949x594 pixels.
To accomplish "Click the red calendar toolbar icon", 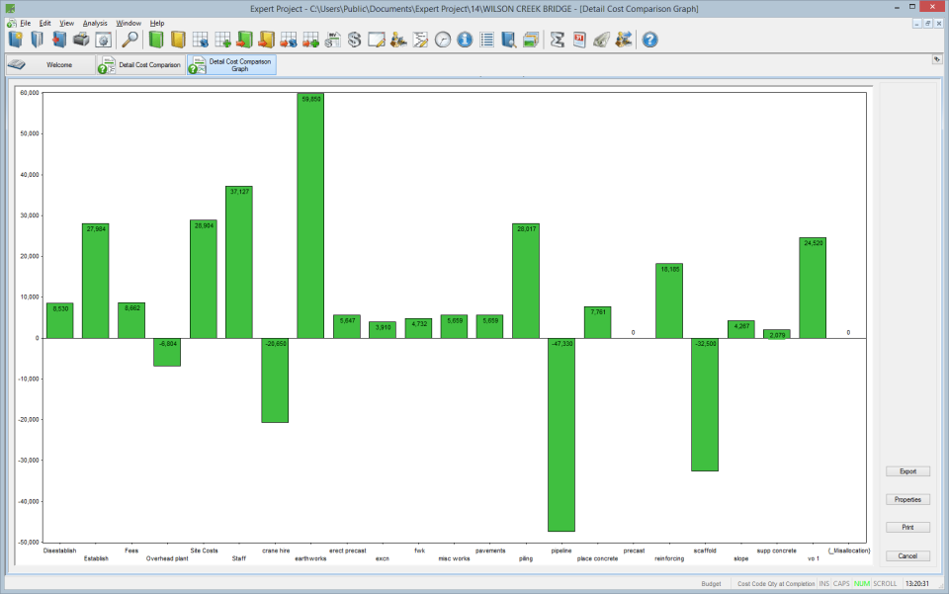I will pyautogui.click(x=579, y=40).
